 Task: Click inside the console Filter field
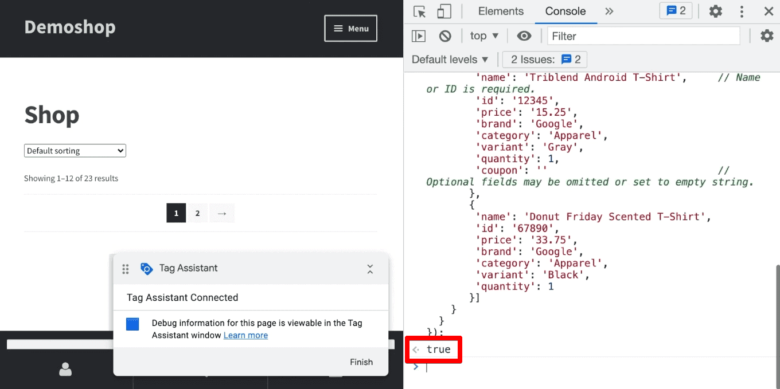[x=642, y=36]
